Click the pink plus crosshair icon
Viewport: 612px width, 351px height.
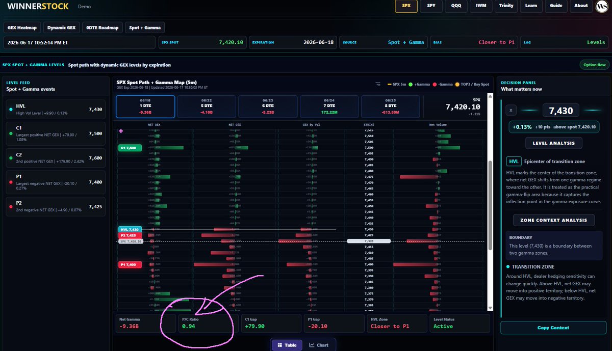[x=121, y=131]
